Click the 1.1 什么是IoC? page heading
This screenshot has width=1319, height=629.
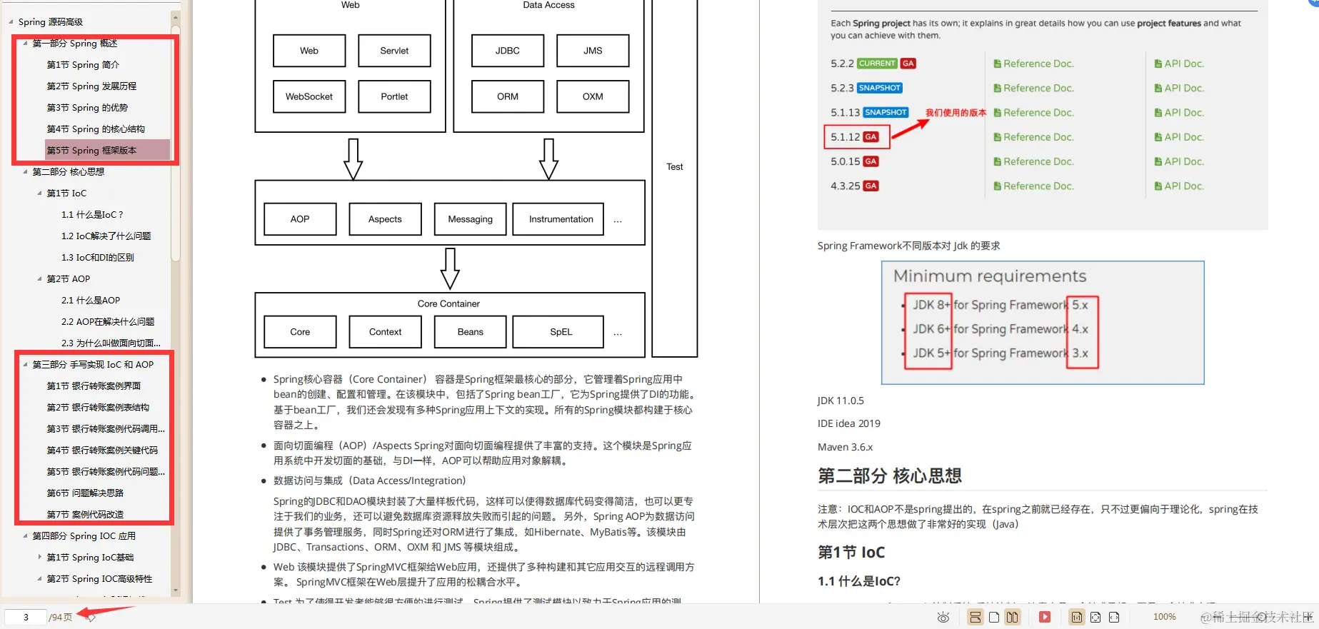859,581
